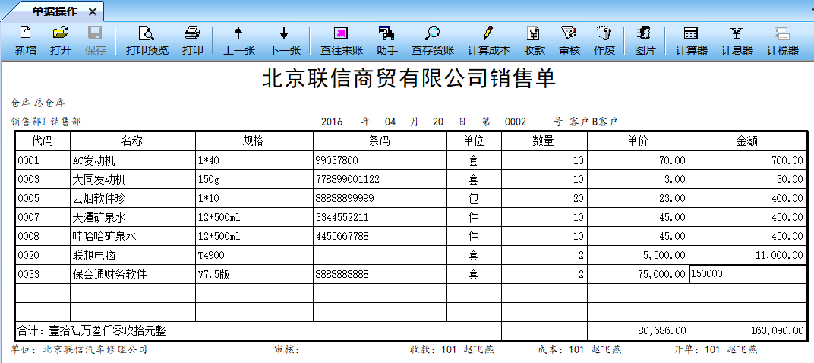Click barcode cell 99037800
The image size is (814, 363).
click(380, 160)
